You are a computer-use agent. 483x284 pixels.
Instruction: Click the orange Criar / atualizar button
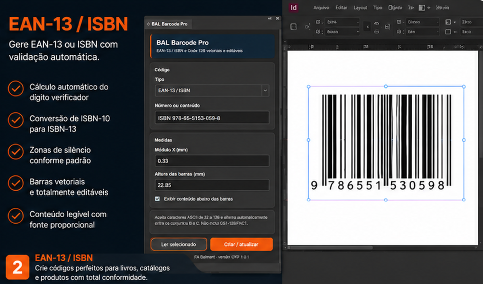(241, 244)
